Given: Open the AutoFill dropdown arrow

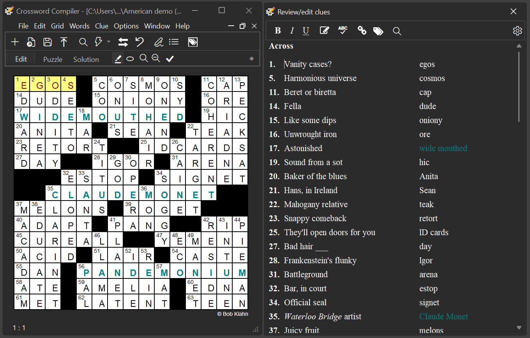Looking at the screenshot, I should 108,42.
